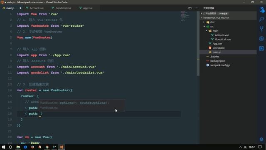Click the Vue icon beside GoodsList.vue in explorer
Screen dimensions: 266x150
coord(212,39)
